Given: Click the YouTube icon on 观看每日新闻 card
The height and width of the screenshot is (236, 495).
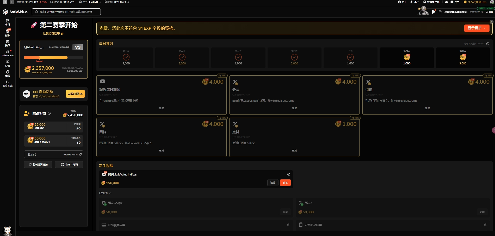Looking at the screenshot, I should click(x=103, y=81).
